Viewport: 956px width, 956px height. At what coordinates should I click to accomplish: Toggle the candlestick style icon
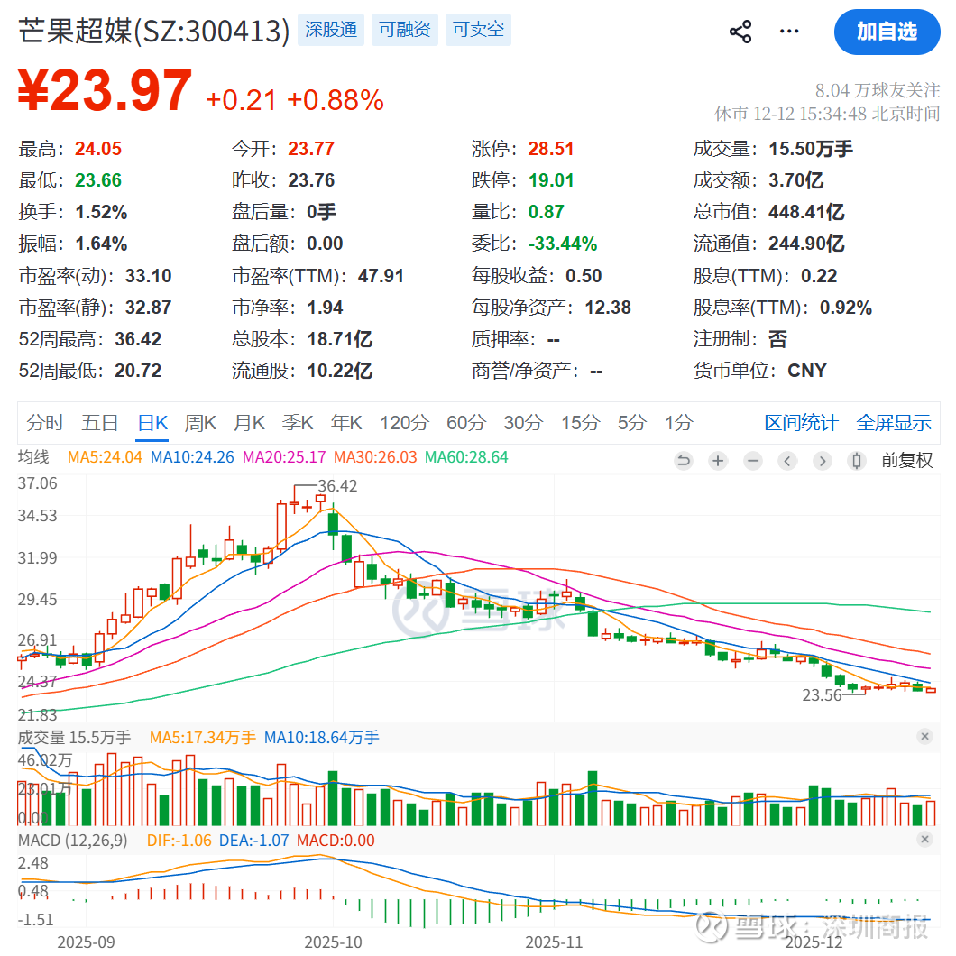[x=857, y=461]
